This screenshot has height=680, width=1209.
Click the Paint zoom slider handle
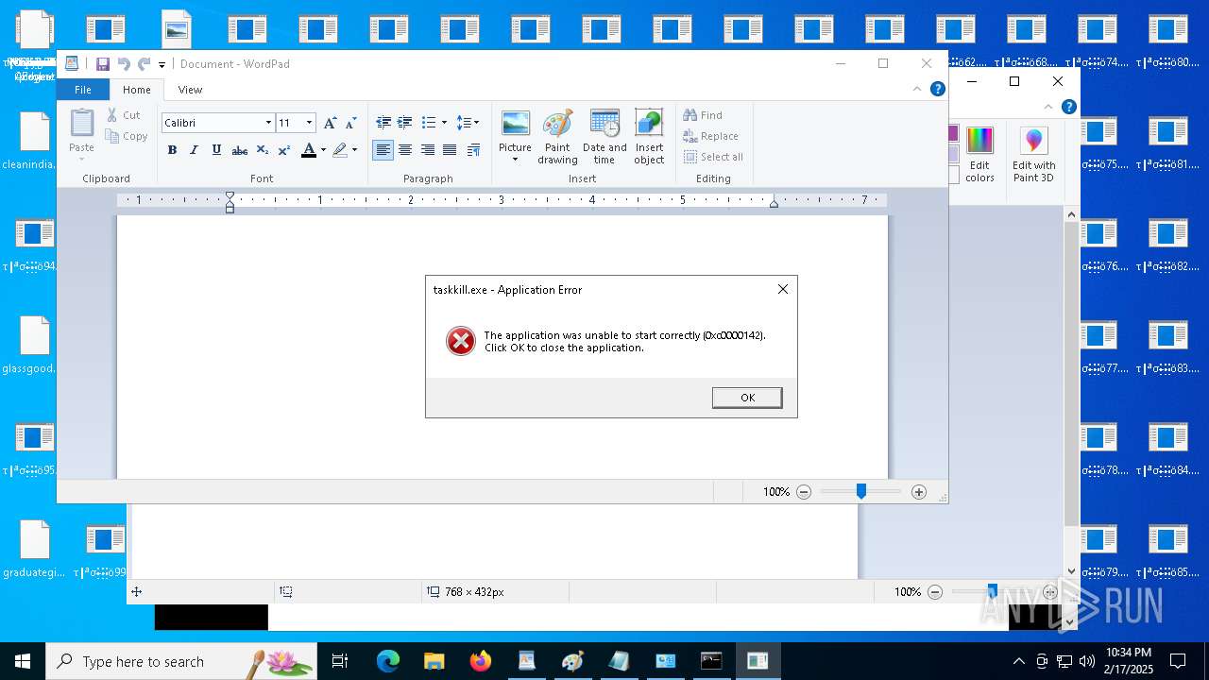(992, 591)
